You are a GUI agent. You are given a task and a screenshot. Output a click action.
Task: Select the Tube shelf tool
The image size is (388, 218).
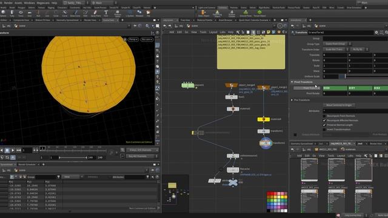pos(12,13)
